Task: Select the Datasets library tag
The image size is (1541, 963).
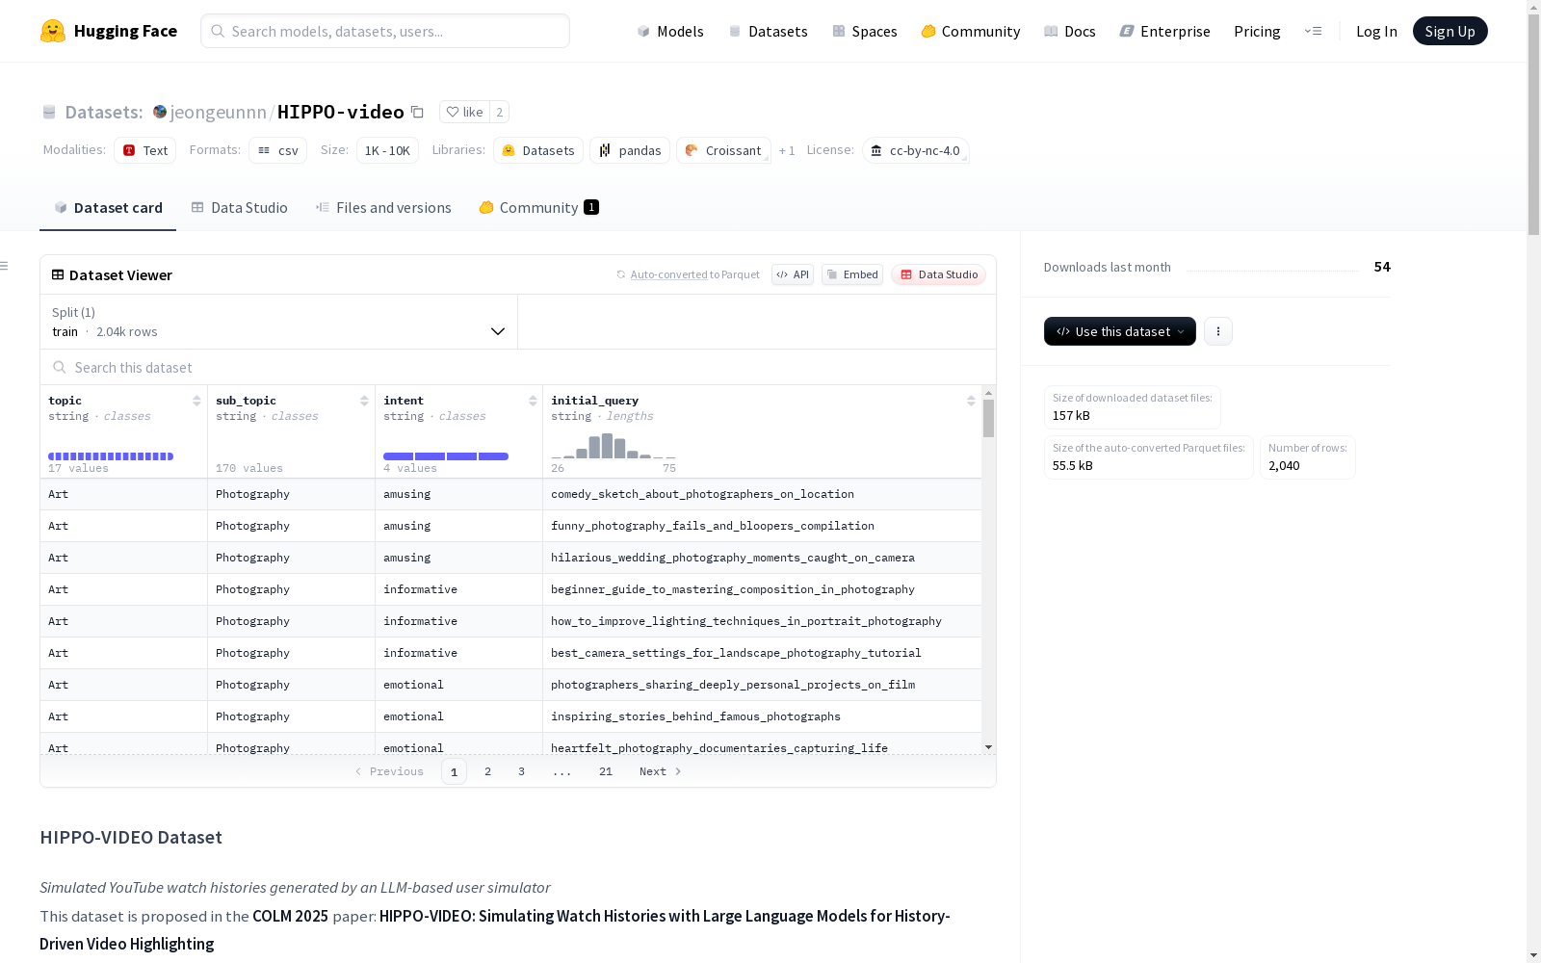Action: 538,150
